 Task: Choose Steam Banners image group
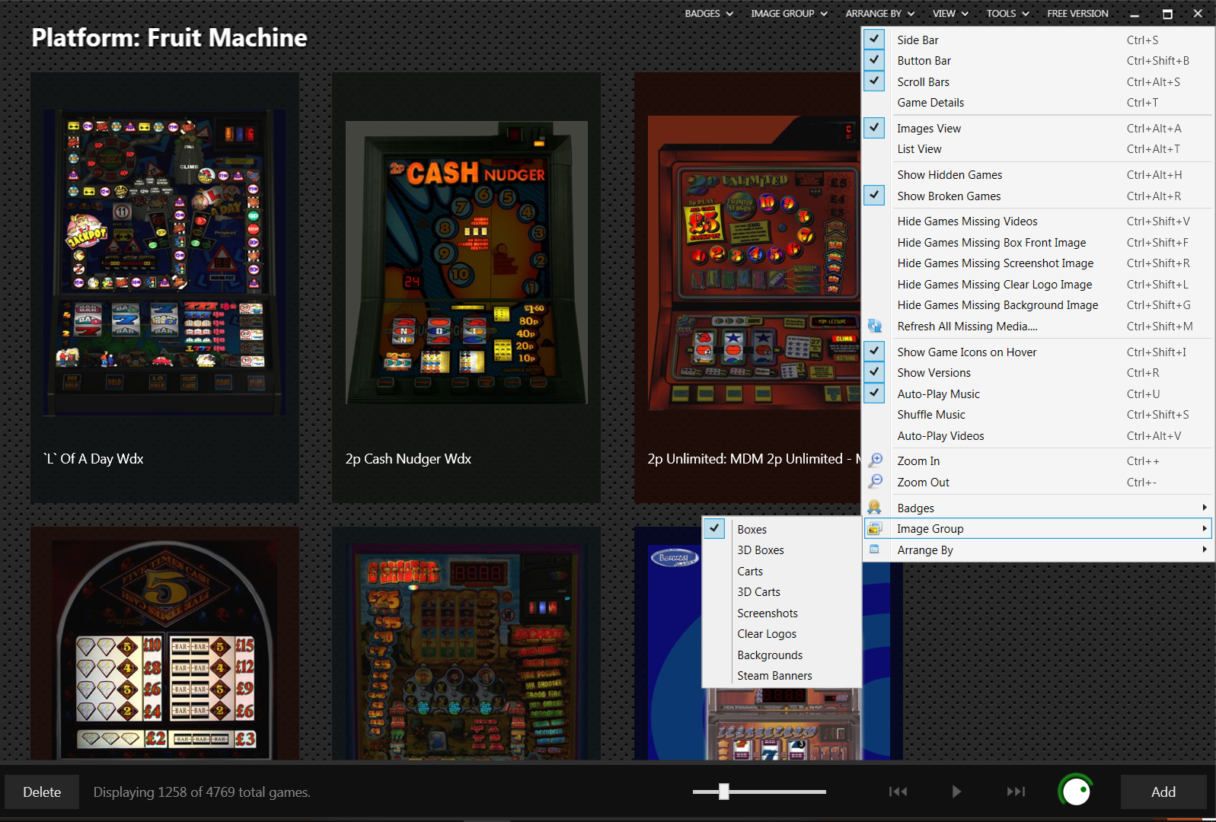click(x=782, y=675)
